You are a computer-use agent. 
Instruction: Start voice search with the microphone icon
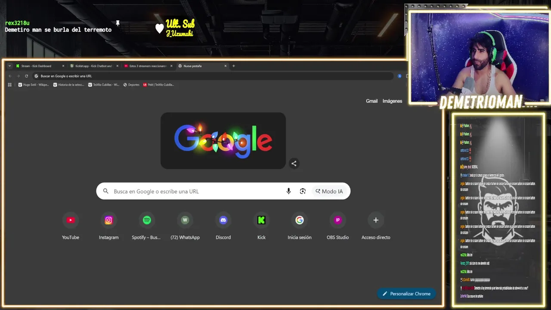coord(289,191)
